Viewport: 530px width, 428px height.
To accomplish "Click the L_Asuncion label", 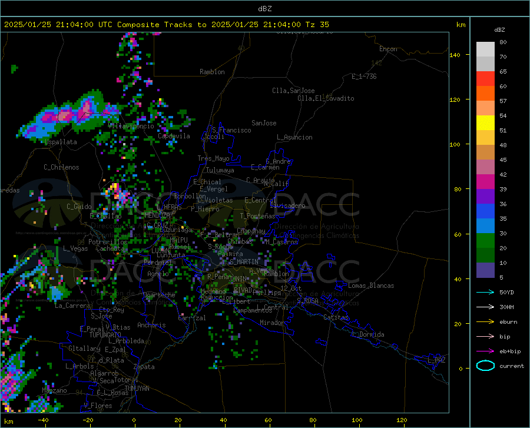I will point(294,137).
